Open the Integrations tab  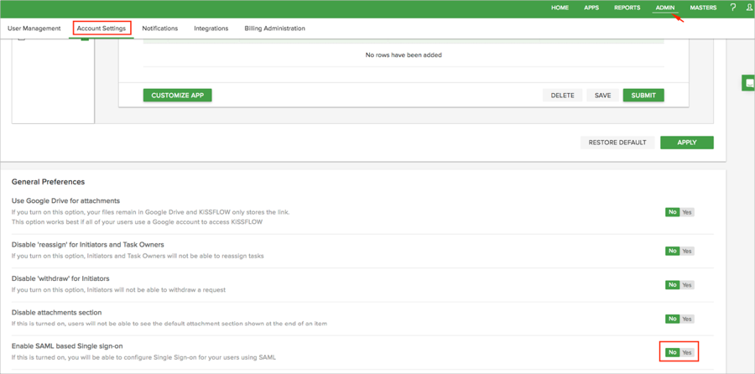pyautogui.click(x=211, y=29)
